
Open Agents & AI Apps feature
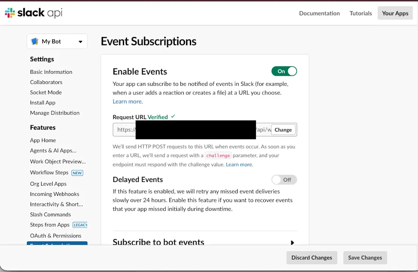point(53,151)
